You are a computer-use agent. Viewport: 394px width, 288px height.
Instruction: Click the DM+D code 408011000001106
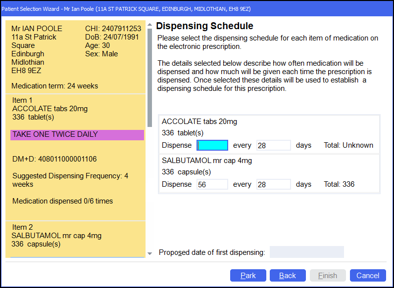pos(54,159)
